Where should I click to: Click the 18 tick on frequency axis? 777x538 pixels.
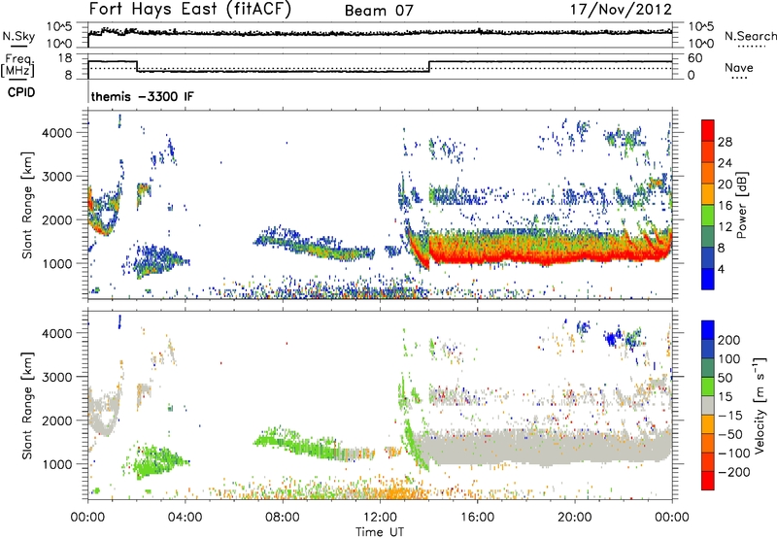tap(65, 58)
